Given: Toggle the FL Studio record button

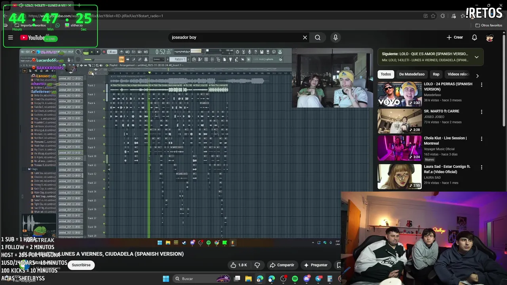Looking at the screenshot, I should click(x=104, y=51).
